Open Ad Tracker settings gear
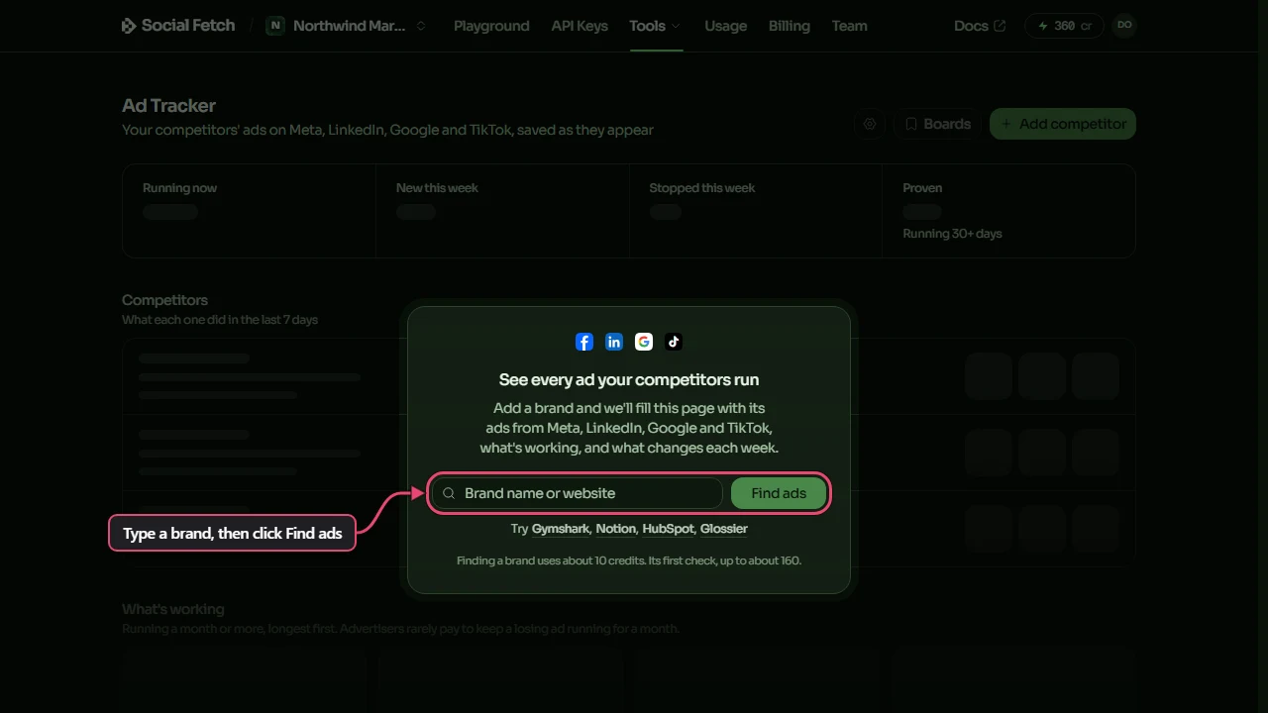This screenshot has height=713, width=1268. 870,124
